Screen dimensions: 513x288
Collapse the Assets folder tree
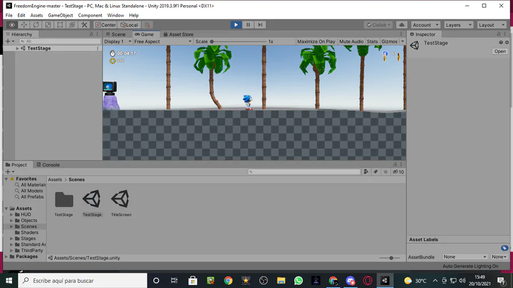point(6,208)
